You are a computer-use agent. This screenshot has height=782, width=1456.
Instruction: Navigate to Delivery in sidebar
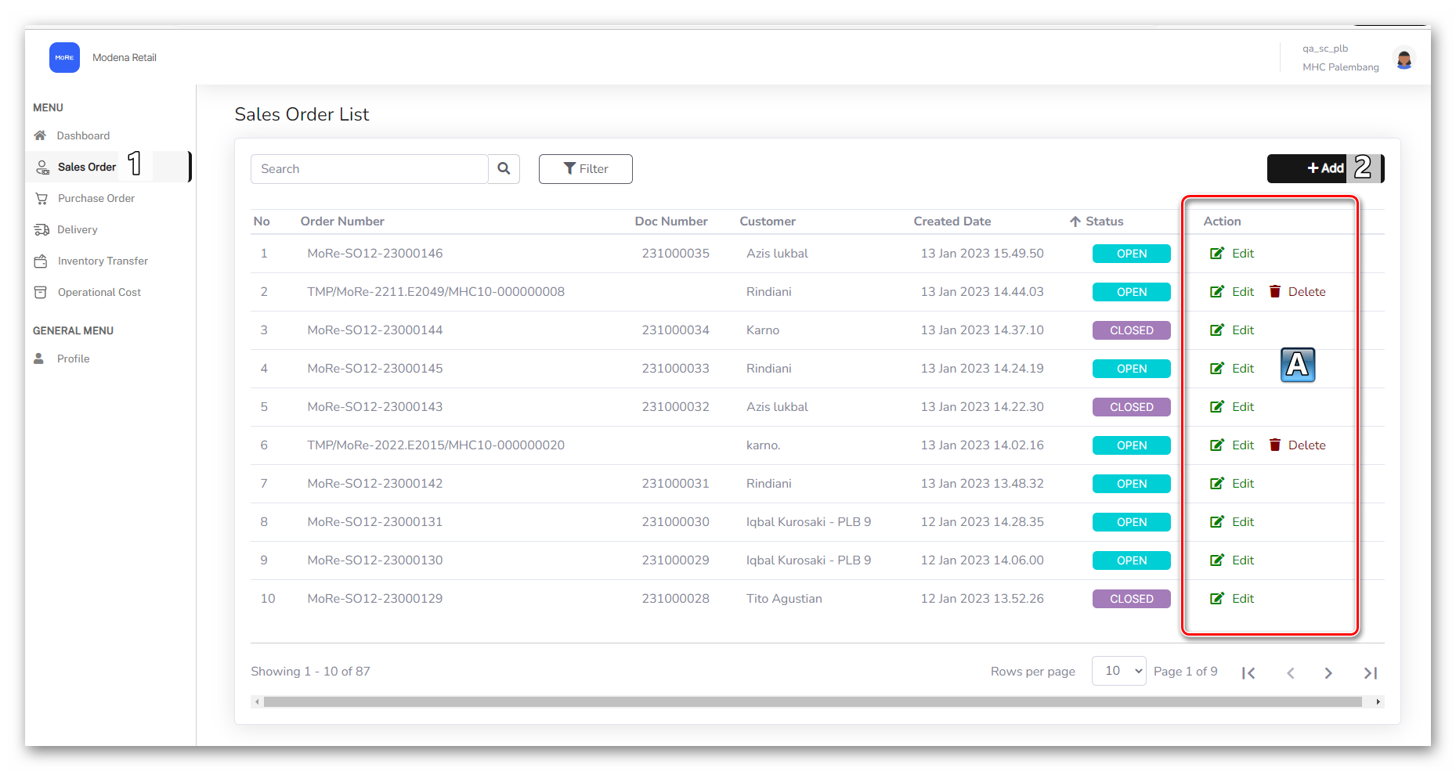[77, 230]
